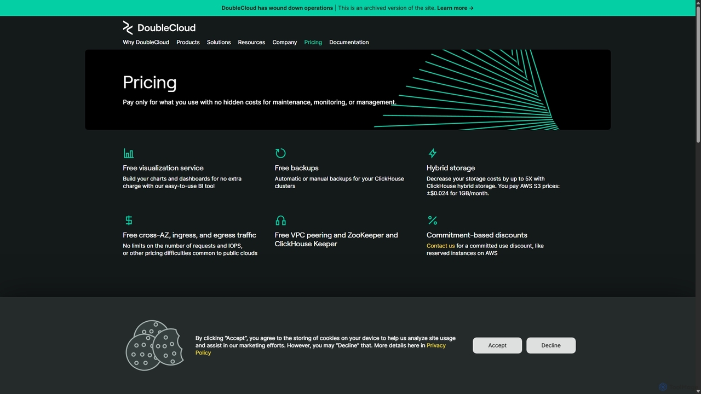Click the Free VPC peering heading
Image resolution: width=701 pixels, height=394 pixels.
coord(336,240)
